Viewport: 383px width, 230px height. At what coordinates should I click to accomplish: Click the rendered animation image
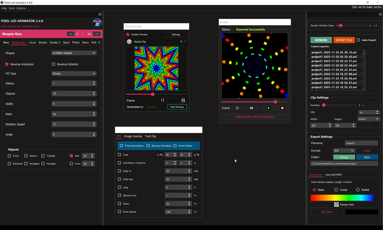pyautogui.click(x=255, y=66)
